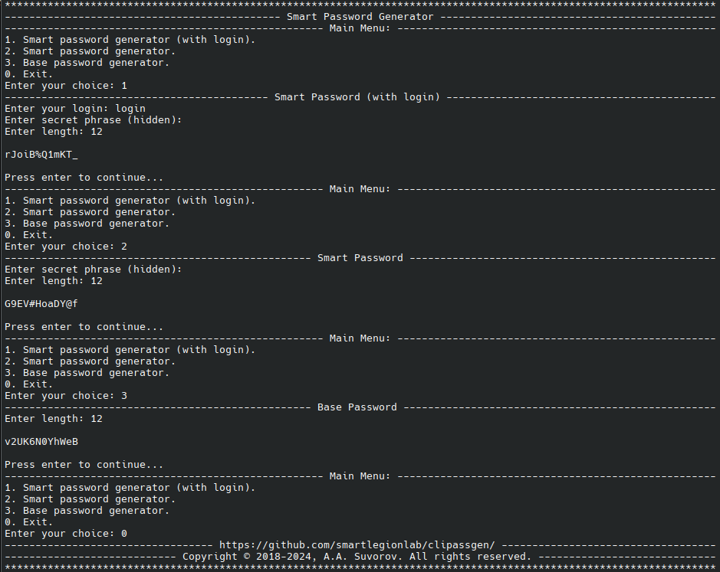Click the 'Enter your login: login' line
Screen dimensions: 720x572
[x=75, y=109]
